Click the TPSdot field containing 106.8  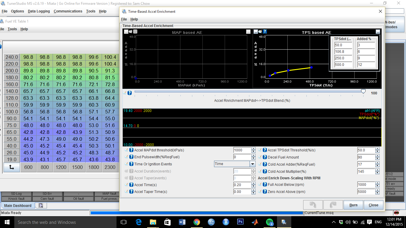click(x=343, y=52)
